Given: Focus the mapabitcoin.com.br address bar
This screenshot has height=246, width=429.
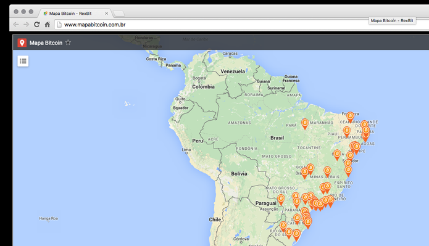Looking at the screenshot, I should (x=210, y=25).
